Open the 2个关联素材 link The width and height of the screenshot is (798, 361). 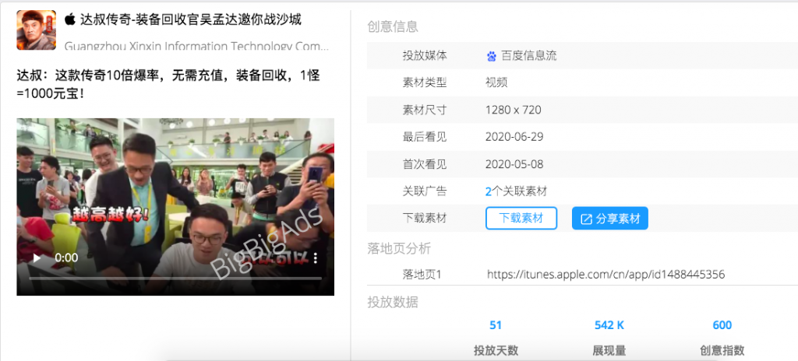516,191
